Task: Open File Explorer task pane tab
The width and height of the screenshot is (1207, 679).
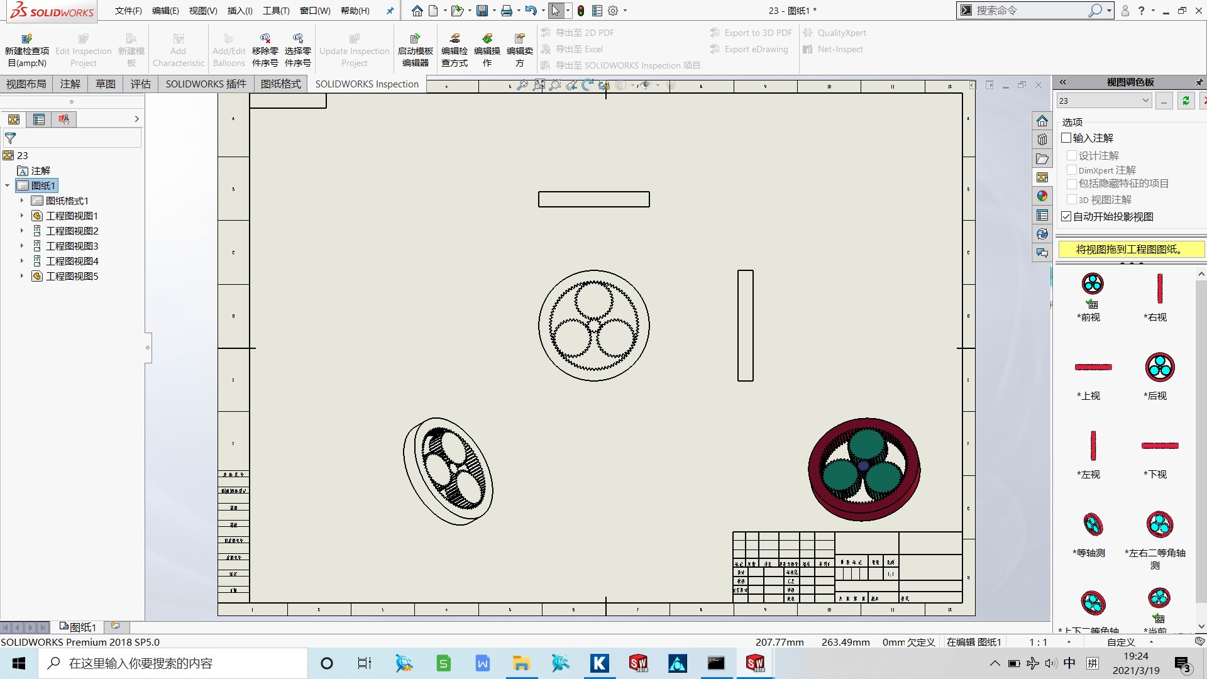Action: pos(1042,158)
